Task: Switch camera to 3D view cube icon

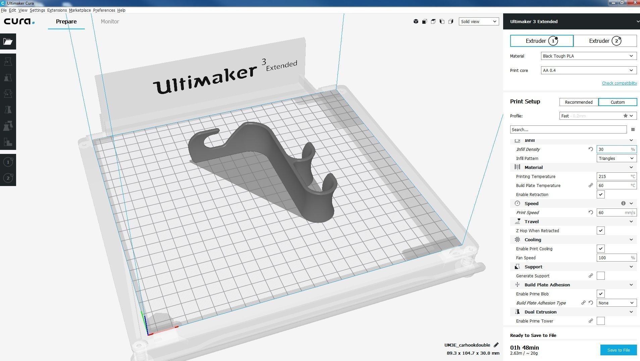Action: click(416, 21)
